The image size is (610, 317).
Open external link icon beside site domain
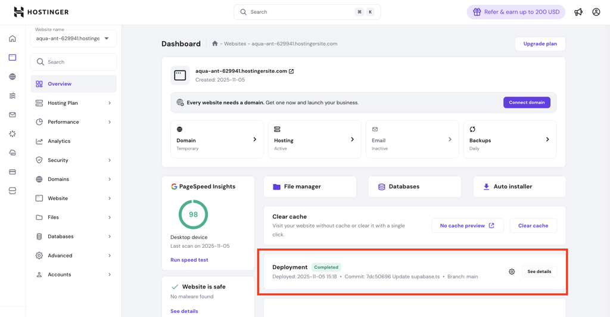(291, 72)
